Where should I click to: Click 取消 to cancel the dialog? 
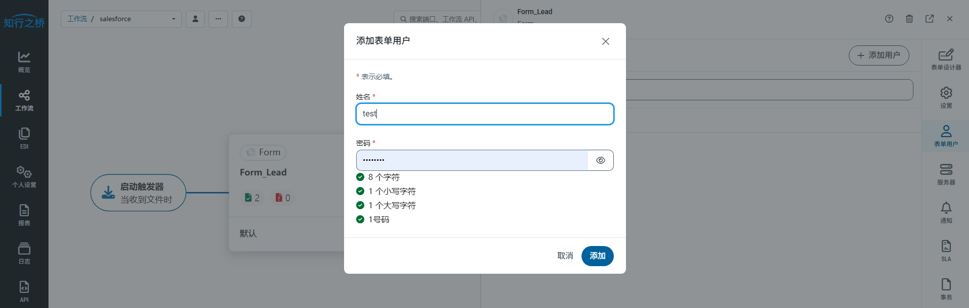[x=565, y=256]
